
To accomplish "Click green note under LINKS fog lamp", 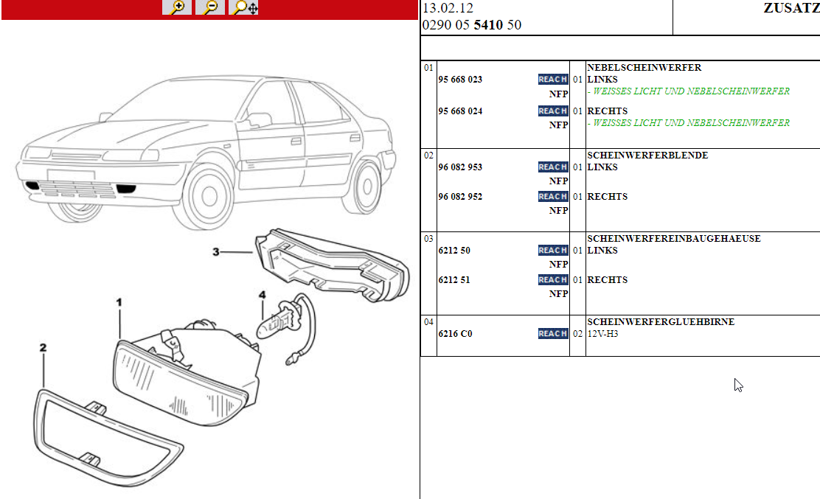I will point(688,91).
